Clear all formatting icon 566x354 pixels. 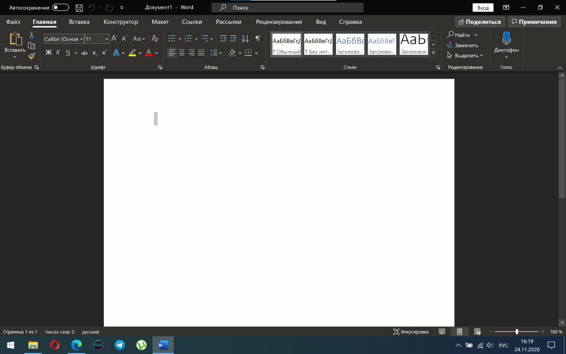pyautogui.click(x=155, y=38)
